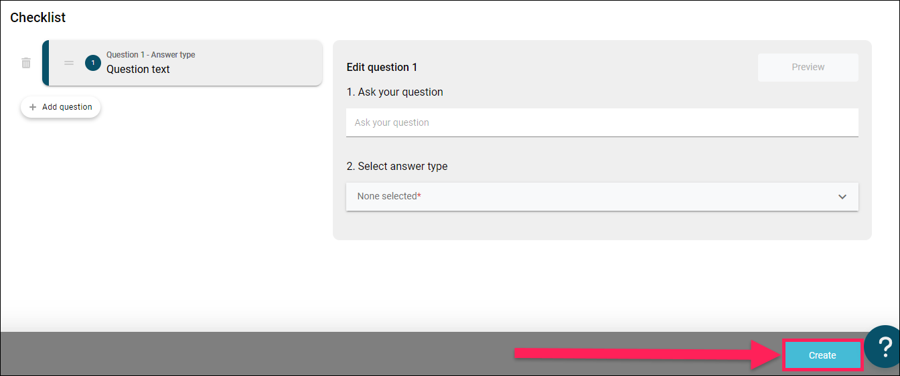900x376 pixels.
Task: Expand the answer type chevron arrow
Action: [x=842, y=197]
